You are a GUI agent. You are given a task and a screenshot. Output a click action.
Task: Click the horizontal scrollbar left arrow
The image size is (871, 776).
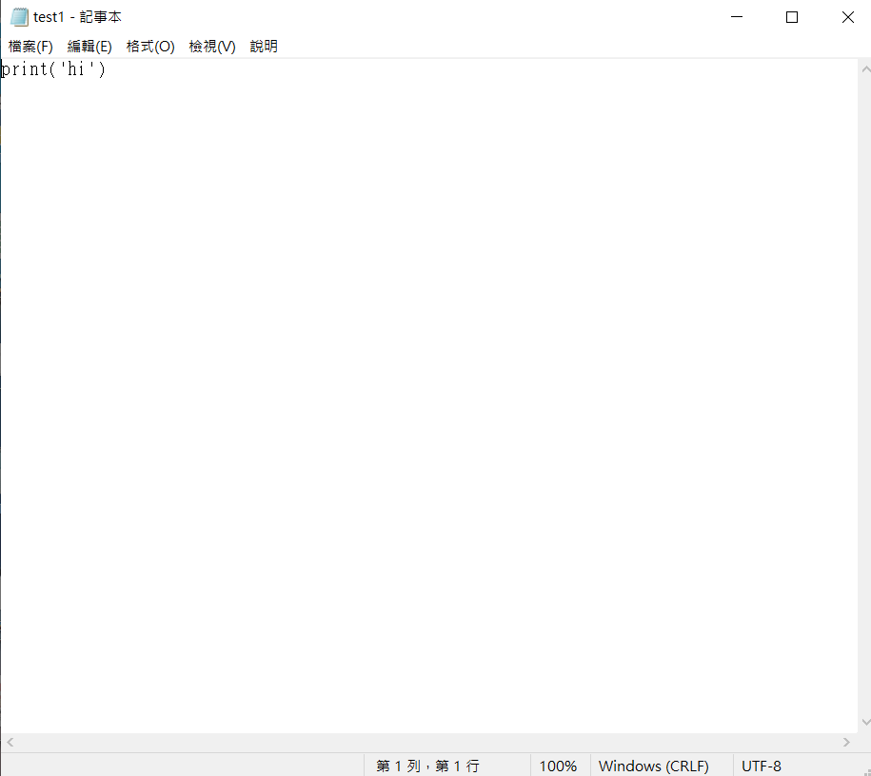click(10, 742)
